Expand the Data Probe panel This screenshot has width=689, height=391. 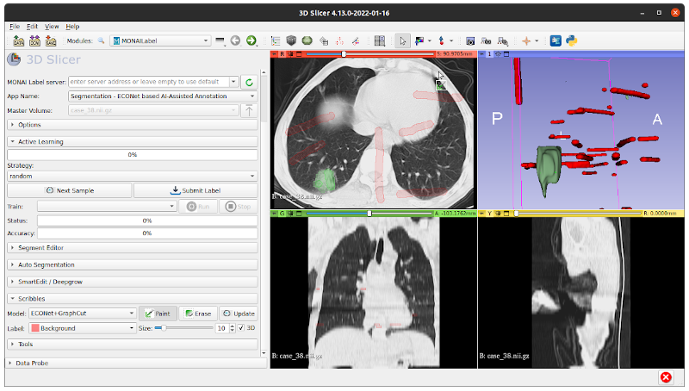(136, 363)
